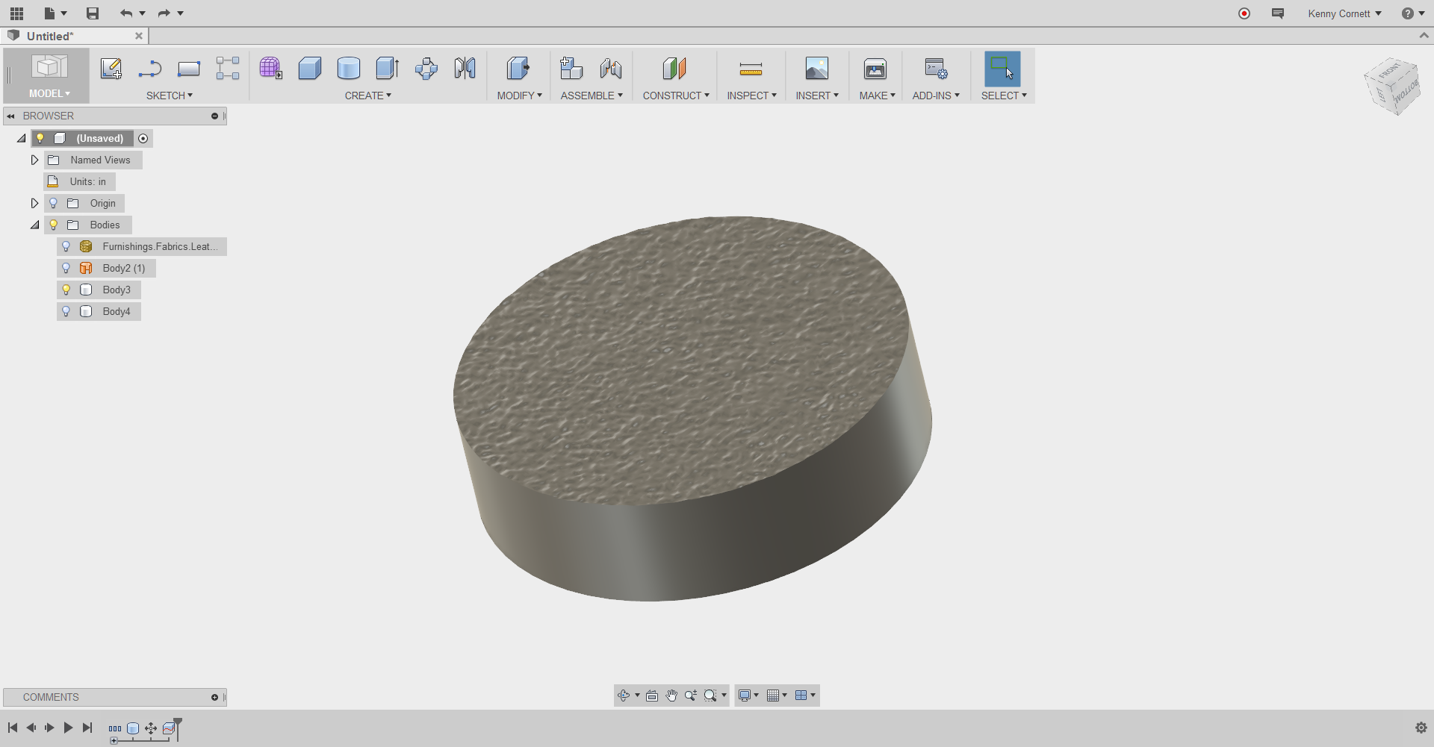1434x747 pixels.
Task: Click the Create Sketch icon
Action: pyautogui.click(x=111, y=69)
